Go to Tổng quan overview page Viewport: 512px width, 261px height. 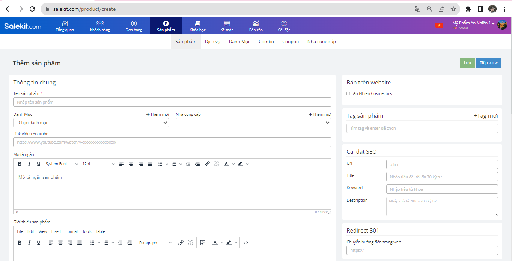point(65,26)
